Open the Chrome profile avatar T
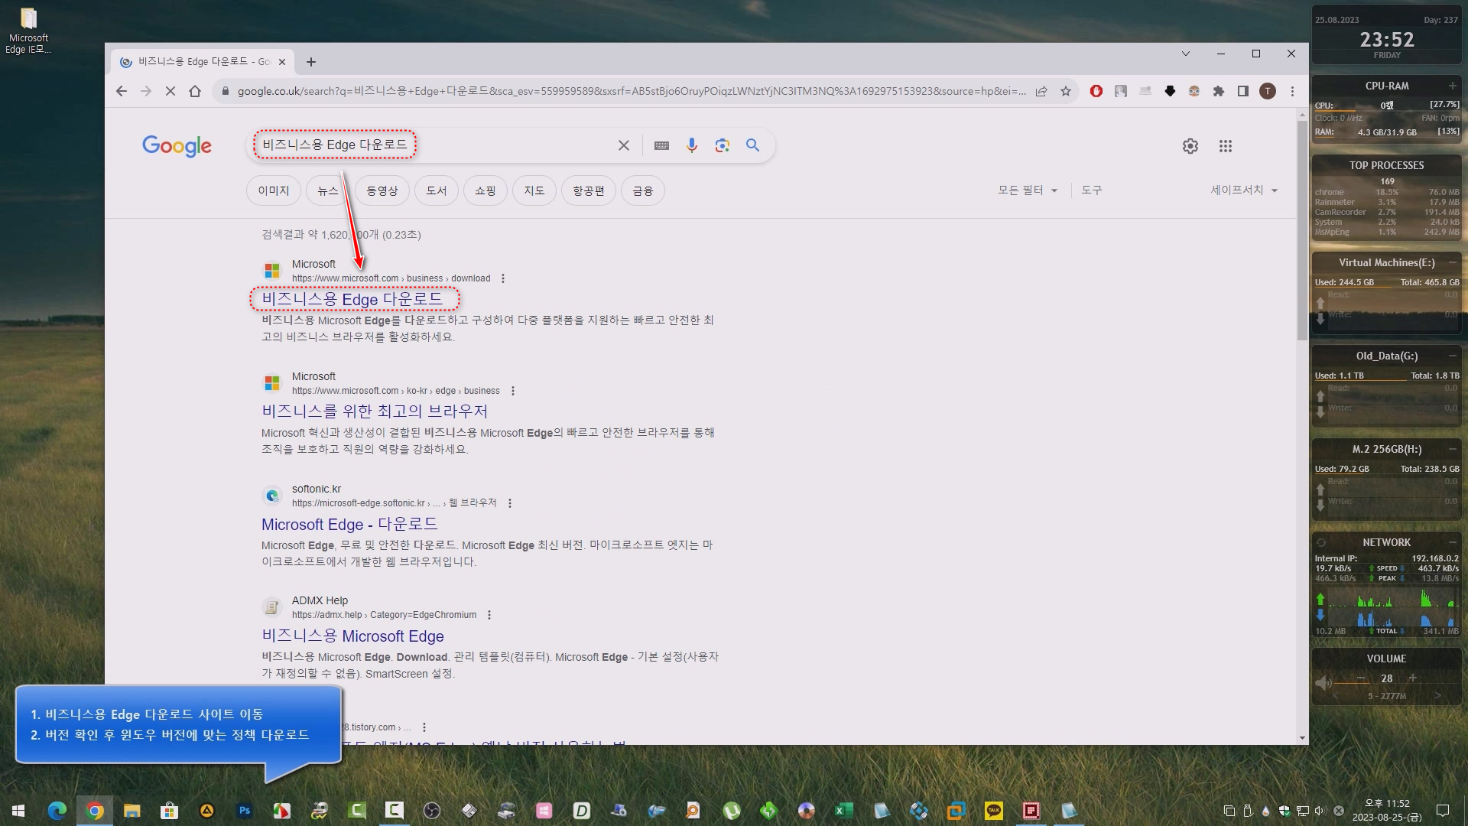Image resolution: width=1468 pixels, height=826 pixels. point(1268,91)
